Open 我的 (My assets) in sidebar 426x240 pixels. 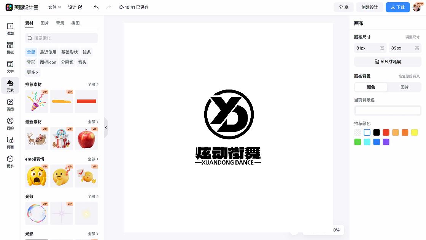click(10, 124)
